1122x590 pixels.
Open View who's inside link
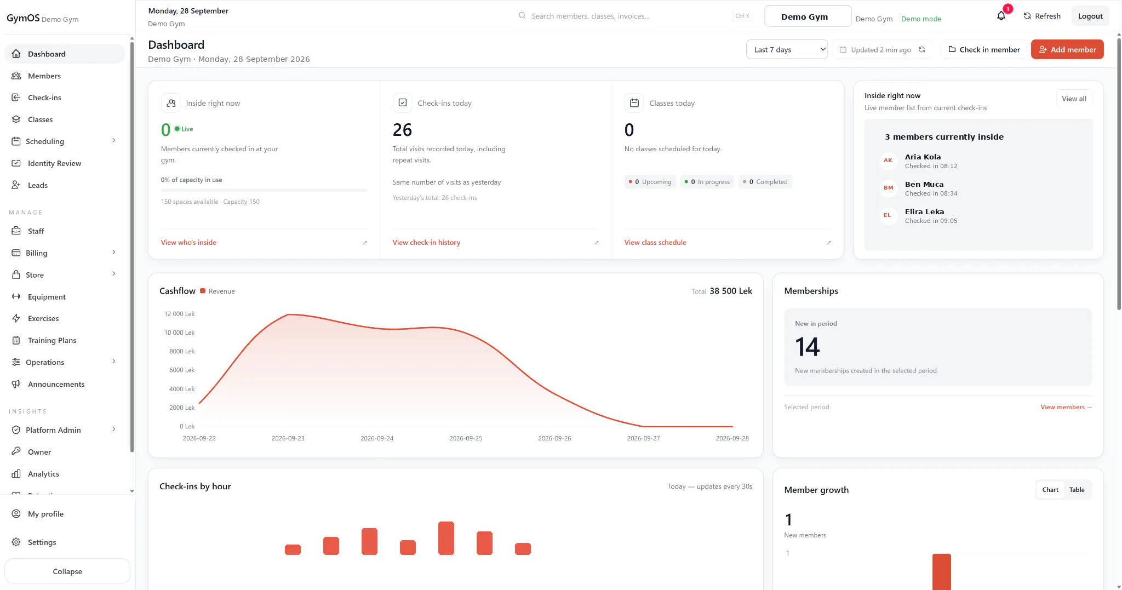tap(188, 242)
